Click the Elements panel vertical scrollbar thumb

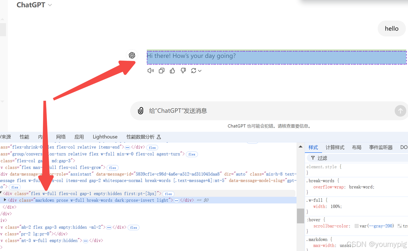point(301,216)
